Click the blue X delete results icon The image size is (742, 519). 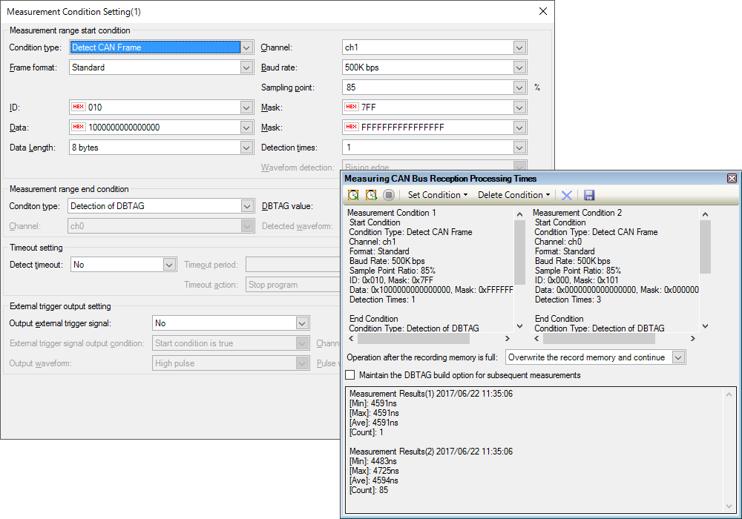tap(566, 195)
